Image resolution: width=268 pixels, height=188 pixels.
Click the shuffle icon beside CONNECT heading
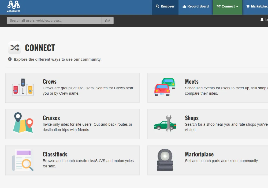coord(14,48)
